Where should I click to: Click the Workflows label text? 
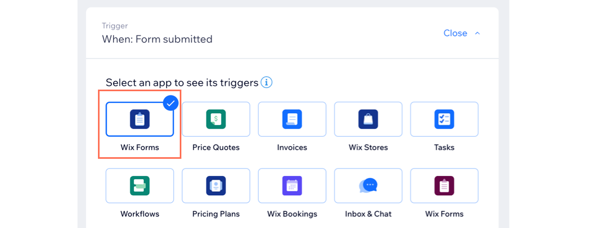click(x=140, y=214)
